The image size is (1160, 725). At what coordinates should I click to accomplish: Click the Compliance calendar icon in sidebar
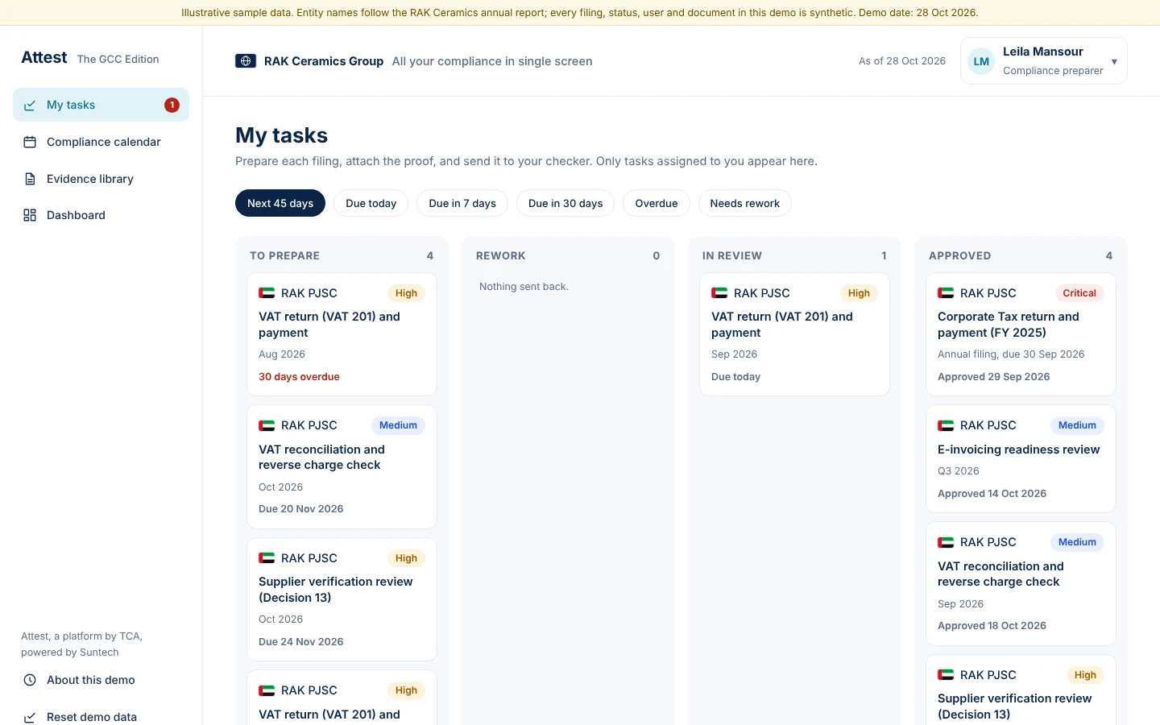click(30, 142)
